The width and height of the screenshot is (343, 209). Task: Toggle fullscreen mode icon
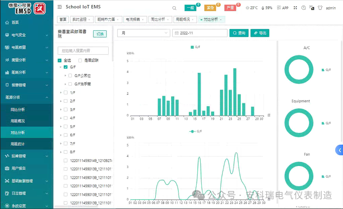tap(295, 8)
